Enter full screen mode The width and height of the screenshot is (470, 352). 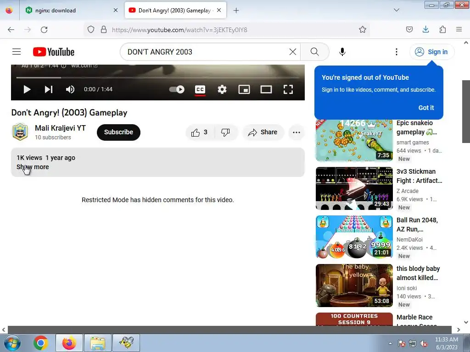[288, 89]
